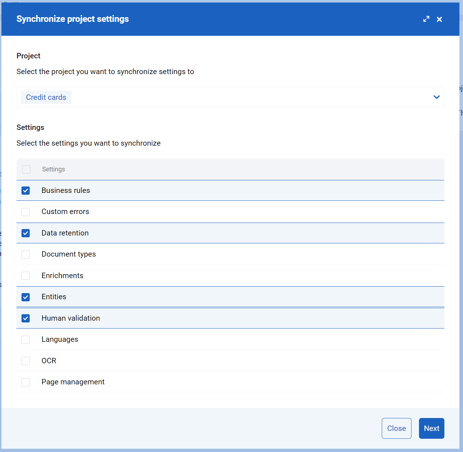The height and width of the screenshot is (452, 463).
Task: Open the project dropdown chevron
Action: click(437, 97)
